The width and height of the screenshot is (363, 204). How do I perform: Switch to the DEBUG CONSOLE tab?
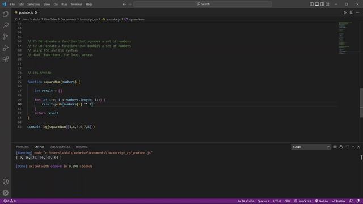pyautogui.click(x=60, y=147)
